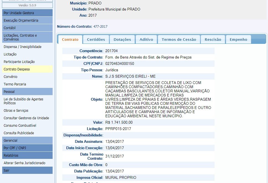Click Consultar Gestores da Unidade
268x183 pixels.
[x=26, y=118]
